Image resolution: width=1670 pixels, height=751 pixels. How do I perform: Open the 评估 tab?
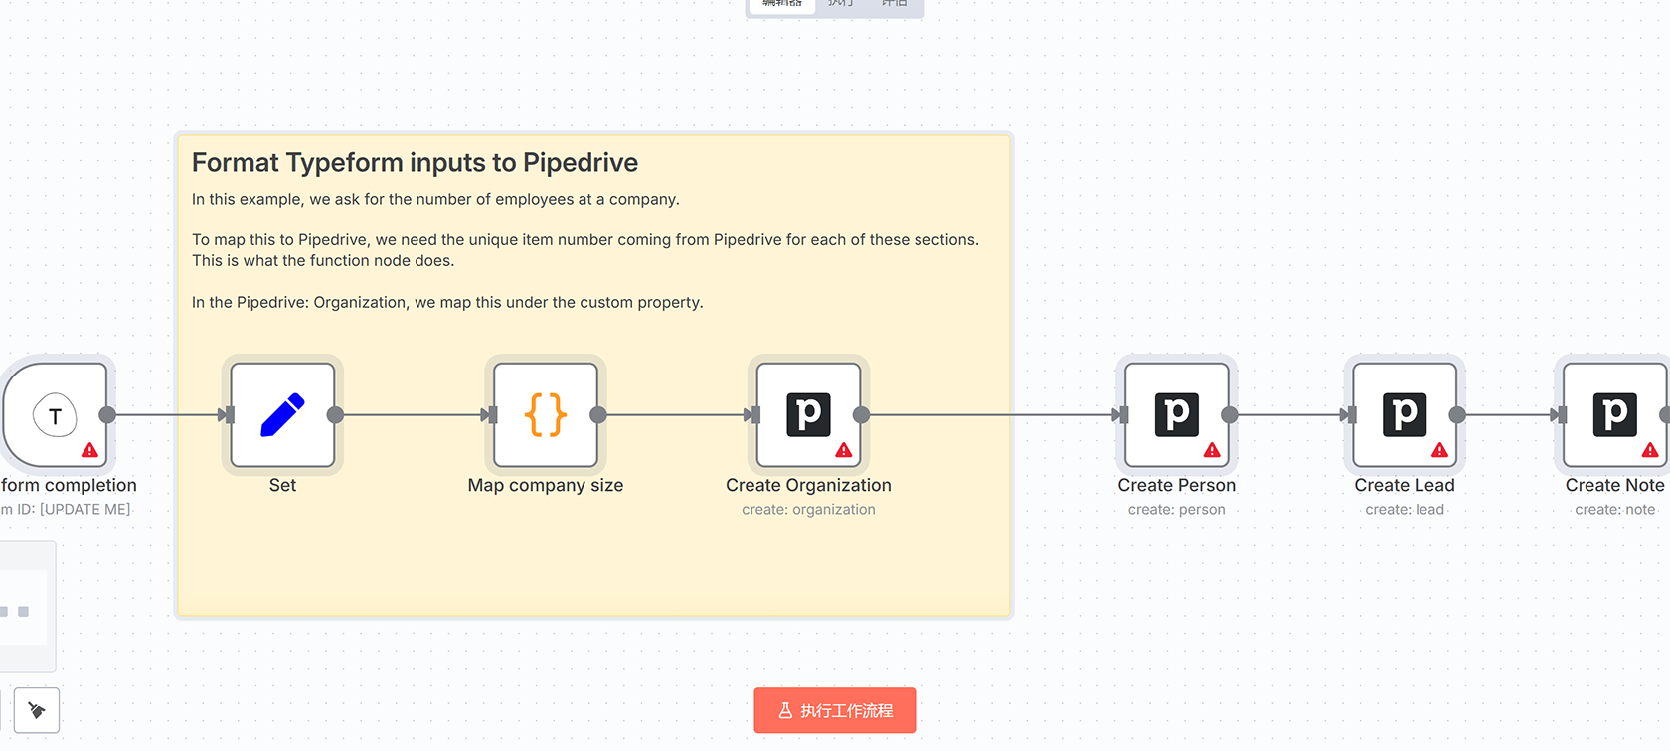tap(895, 4)
